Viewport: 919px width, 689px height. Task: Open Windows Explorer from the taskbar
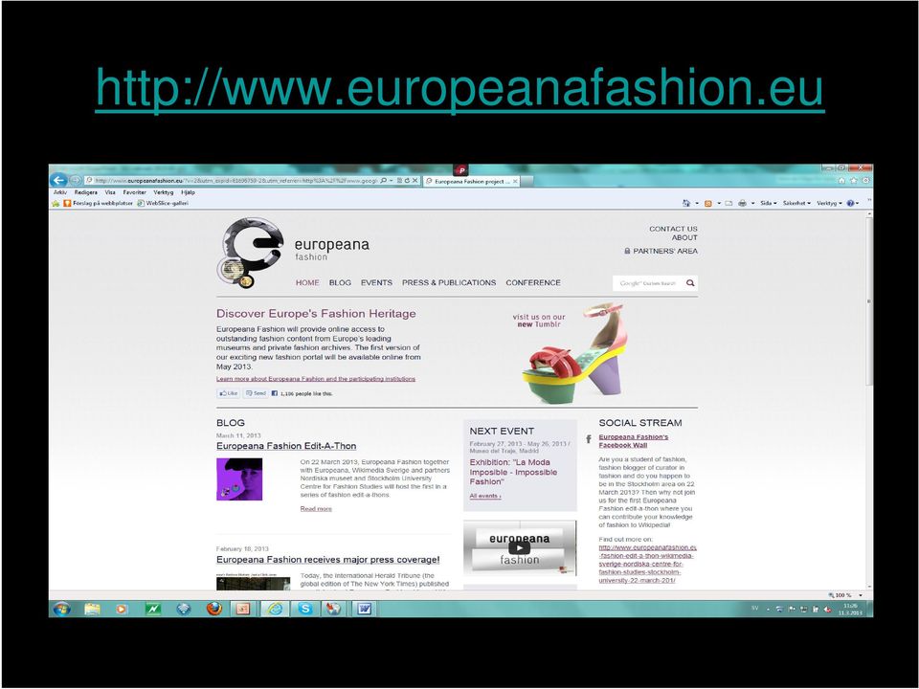pos(92,609)
